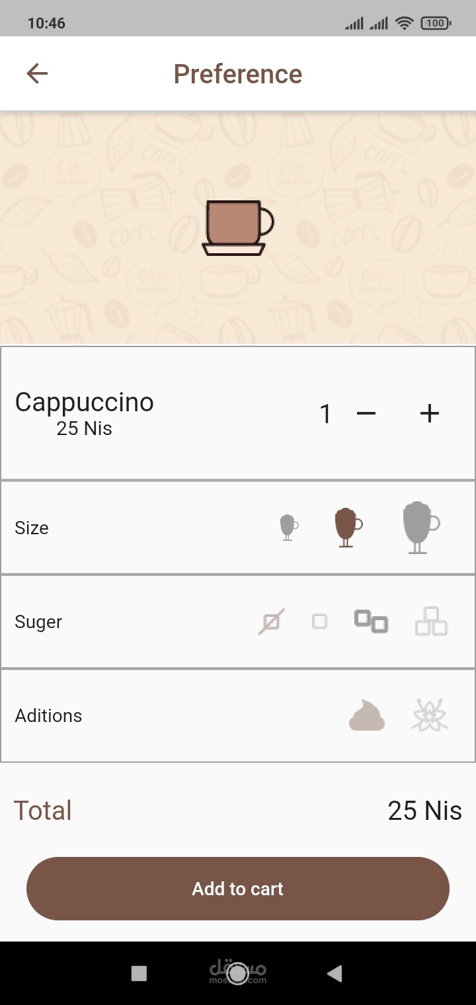Pick three sugar cubes option
The width and height of the screenshot is (476, 1005).
tap(431, 622)
